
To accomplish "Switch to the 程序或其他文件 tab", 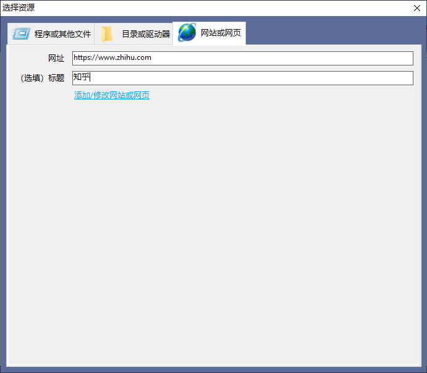I will coord(51,34).
